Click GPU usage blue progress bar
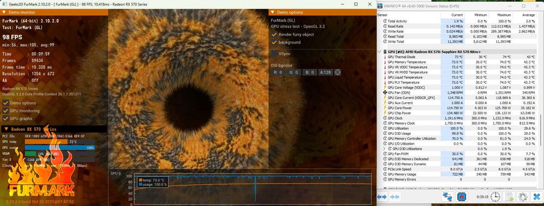Image resolution: width=544 pixels, height=206 pixels. [60, 148]
